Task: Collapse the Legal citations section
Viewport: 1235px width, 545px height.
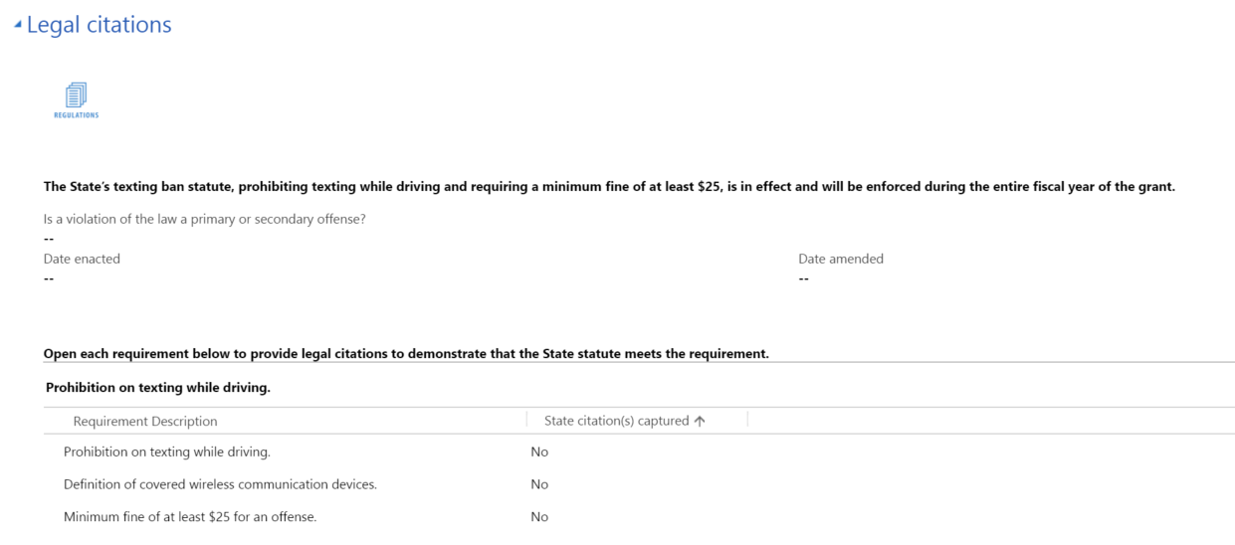Action: 19,26
